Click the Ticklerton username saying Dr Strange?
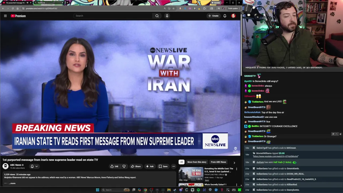Screen dimensions: 343x193 (257, 136)
